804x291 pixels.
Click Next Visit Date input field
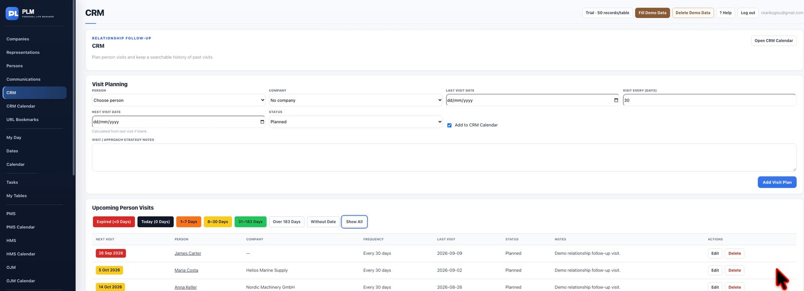pyautogui.click(x=178, y=122)
